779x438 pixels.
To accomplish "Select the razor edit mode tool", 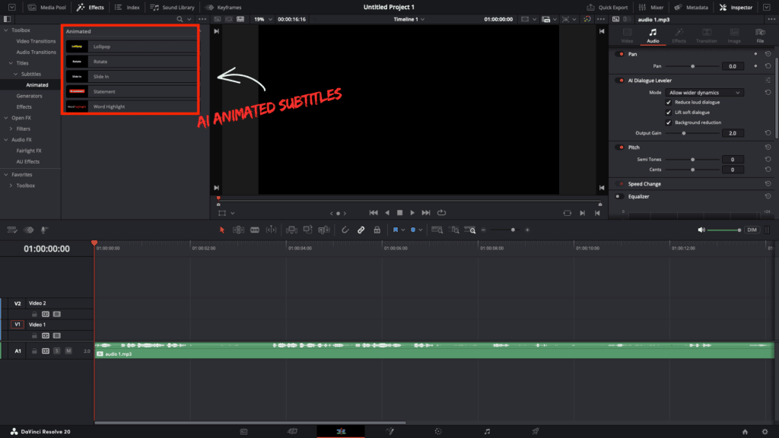I will (x=255, y=230).
